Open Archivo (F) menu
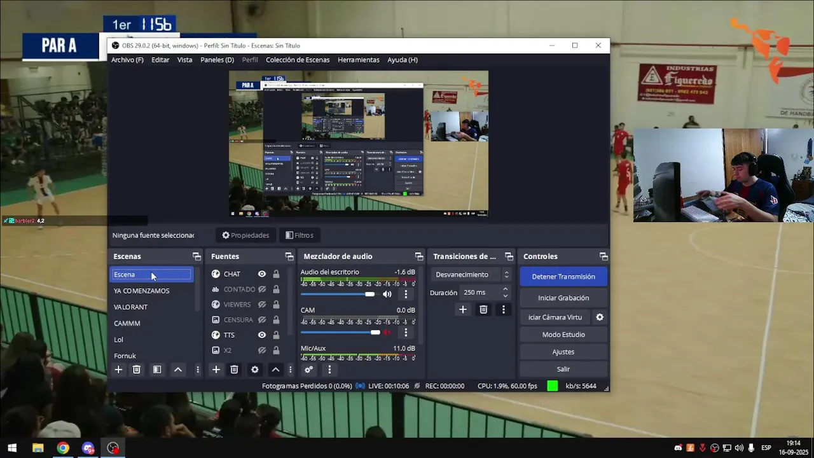This screenshot has width=814, height=458. pyautogui.click(x=127, y=60)
